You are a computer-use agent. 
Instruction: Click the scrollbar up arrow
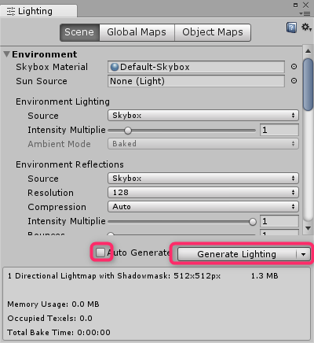(308, 51)
